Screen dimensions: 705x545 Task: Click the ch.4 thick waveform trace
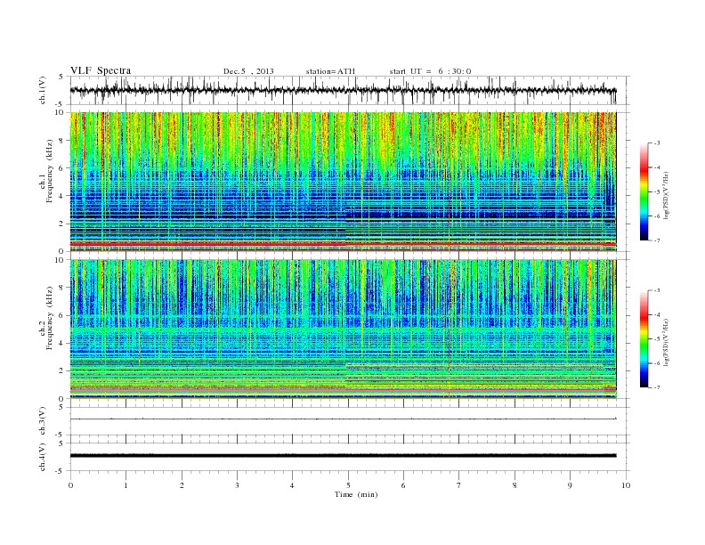[343, 456]
